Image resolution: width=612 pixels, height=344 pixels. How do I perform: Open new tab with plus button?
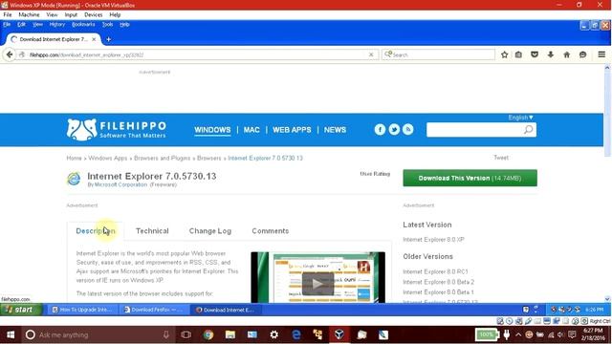pos(108,39)
